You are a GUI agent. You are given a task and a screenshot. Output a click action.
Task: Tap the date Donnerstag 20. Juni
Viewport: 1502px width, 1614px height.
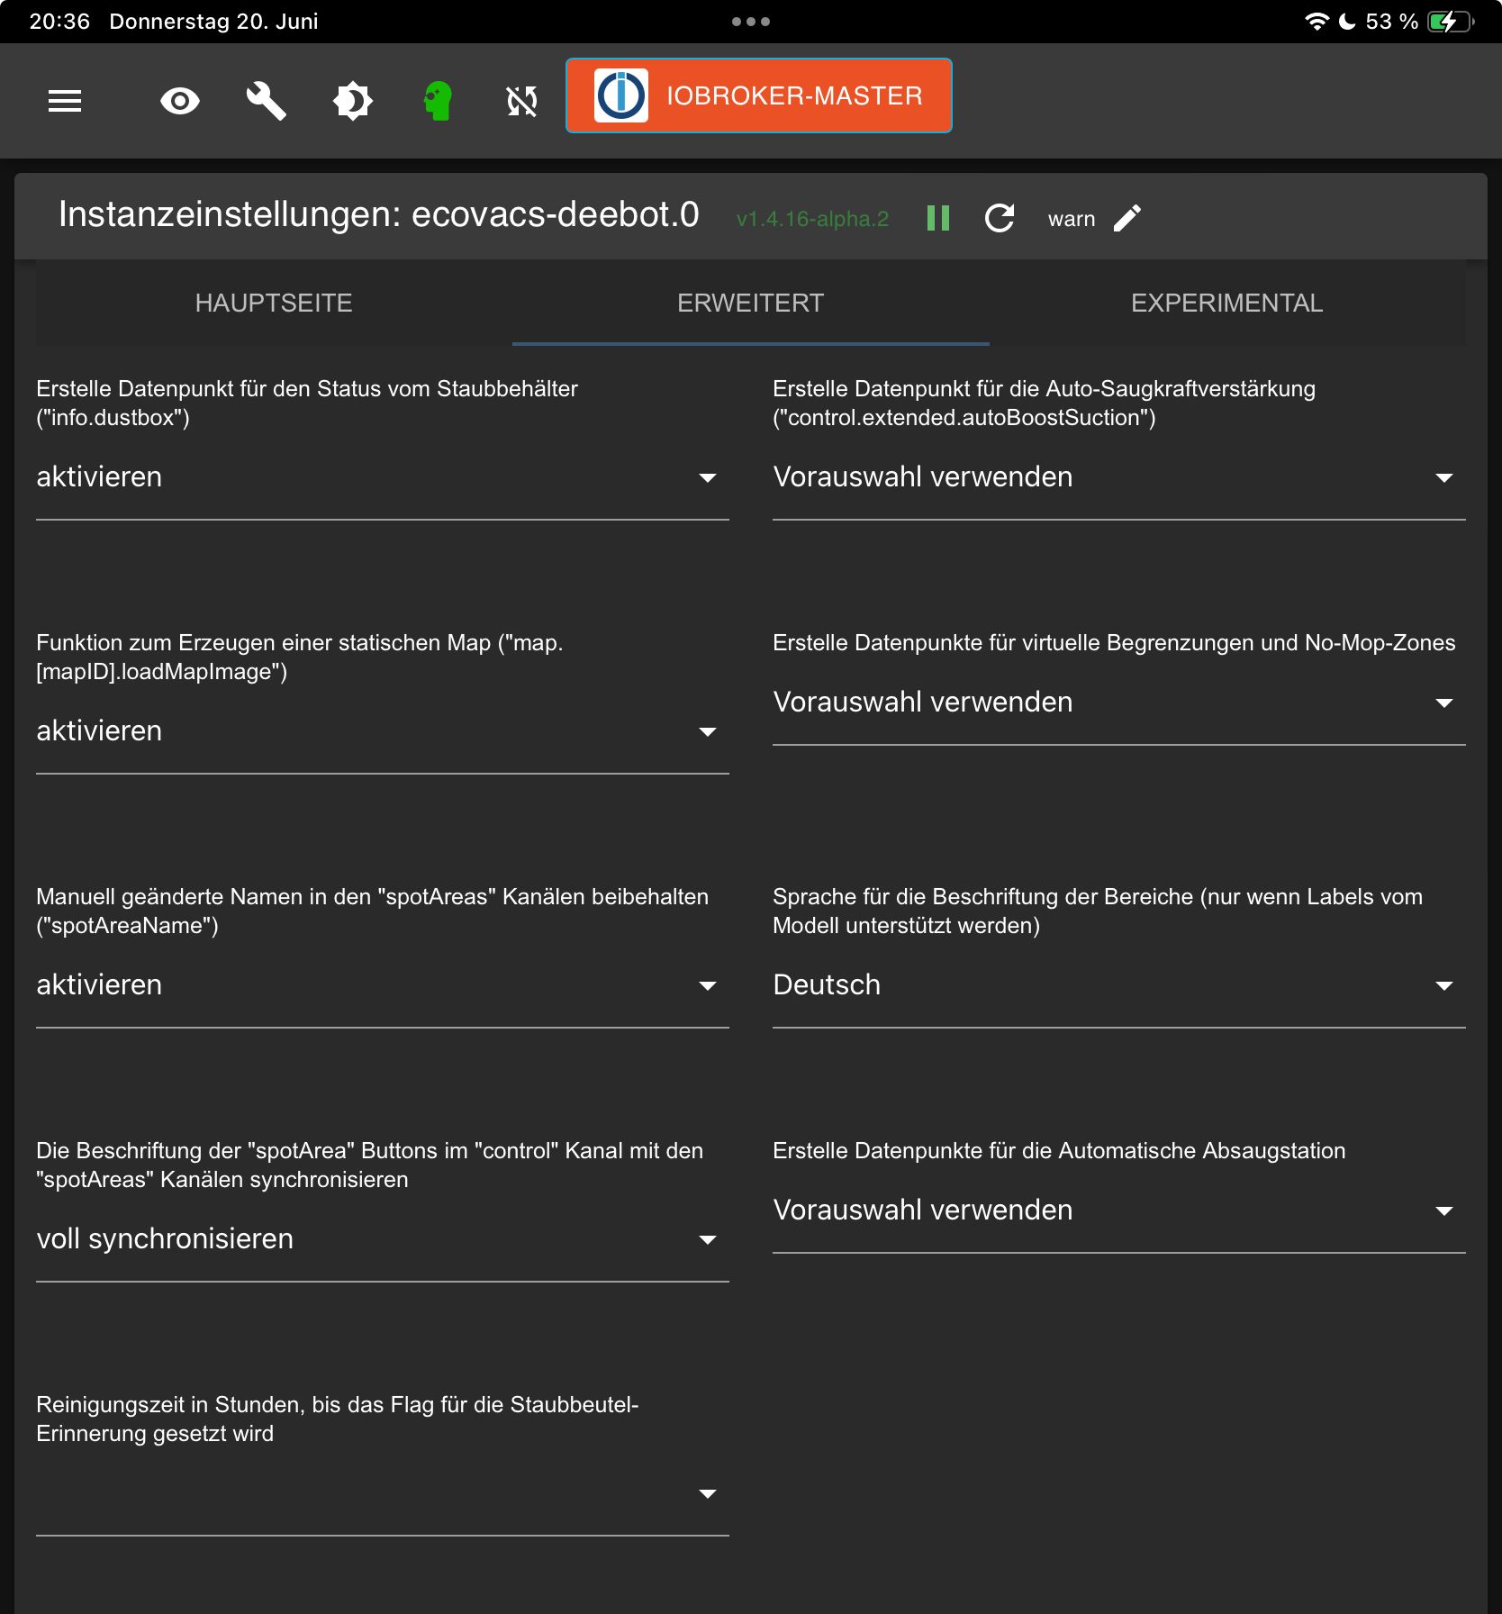click(x=213, y=22)
